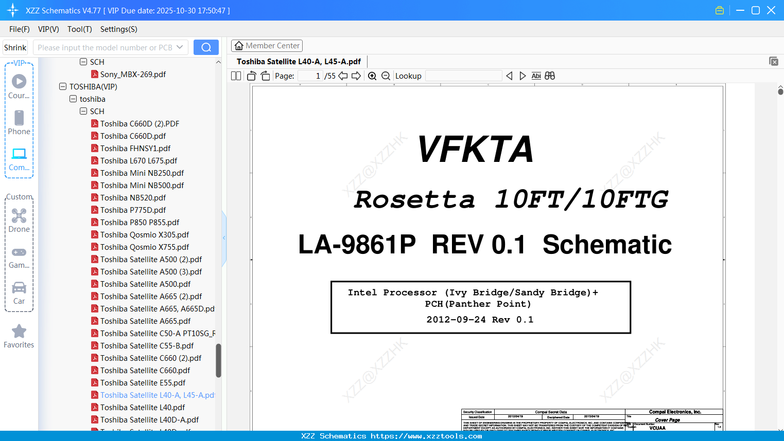Go to the previous page arrow

343,76
